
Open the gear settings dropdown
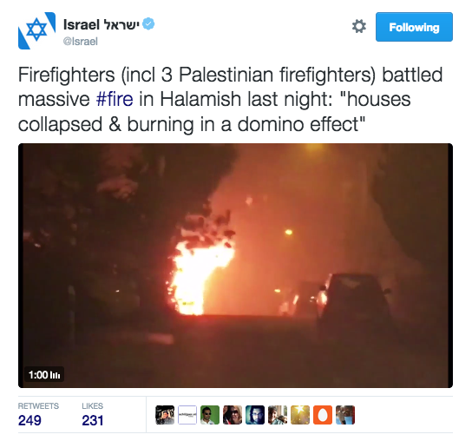pos(359,27)
